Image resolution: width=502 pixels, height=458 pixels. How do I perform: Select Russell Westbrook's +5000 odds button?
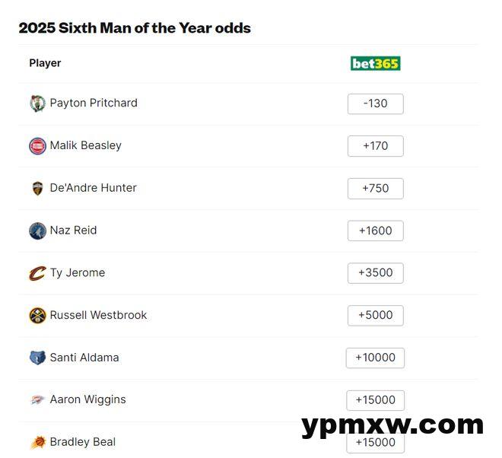pos(375,316)
